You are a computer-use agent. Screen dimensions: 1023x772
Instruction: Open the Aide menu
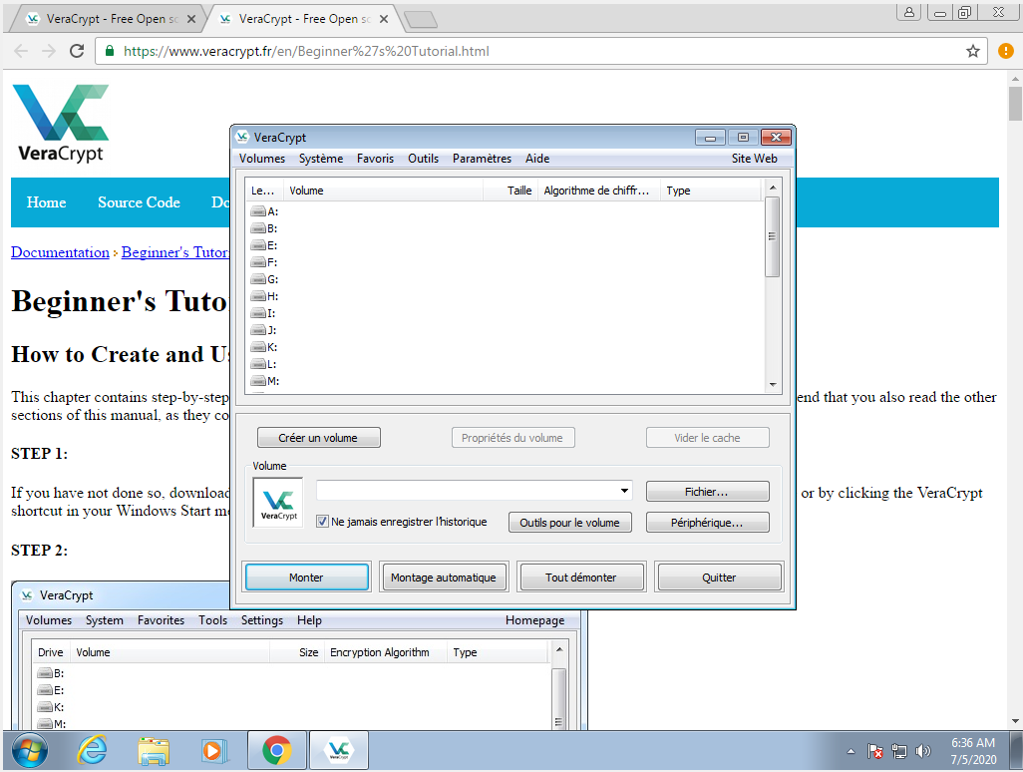537,159
